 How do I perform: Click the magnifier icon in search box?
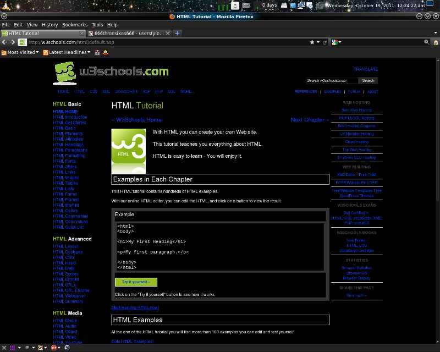(x=427, y=42)
